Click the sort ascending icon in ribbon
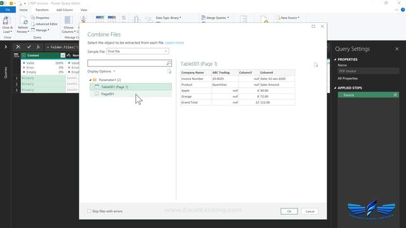Image resolution: width=406 pixels, height=228 pixels. coord(124,18)
